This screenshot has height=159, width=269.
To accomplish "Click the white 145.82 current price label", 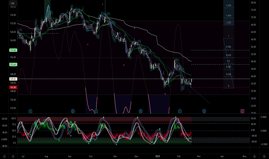I will pyautogui.click(x=13, y=79).
